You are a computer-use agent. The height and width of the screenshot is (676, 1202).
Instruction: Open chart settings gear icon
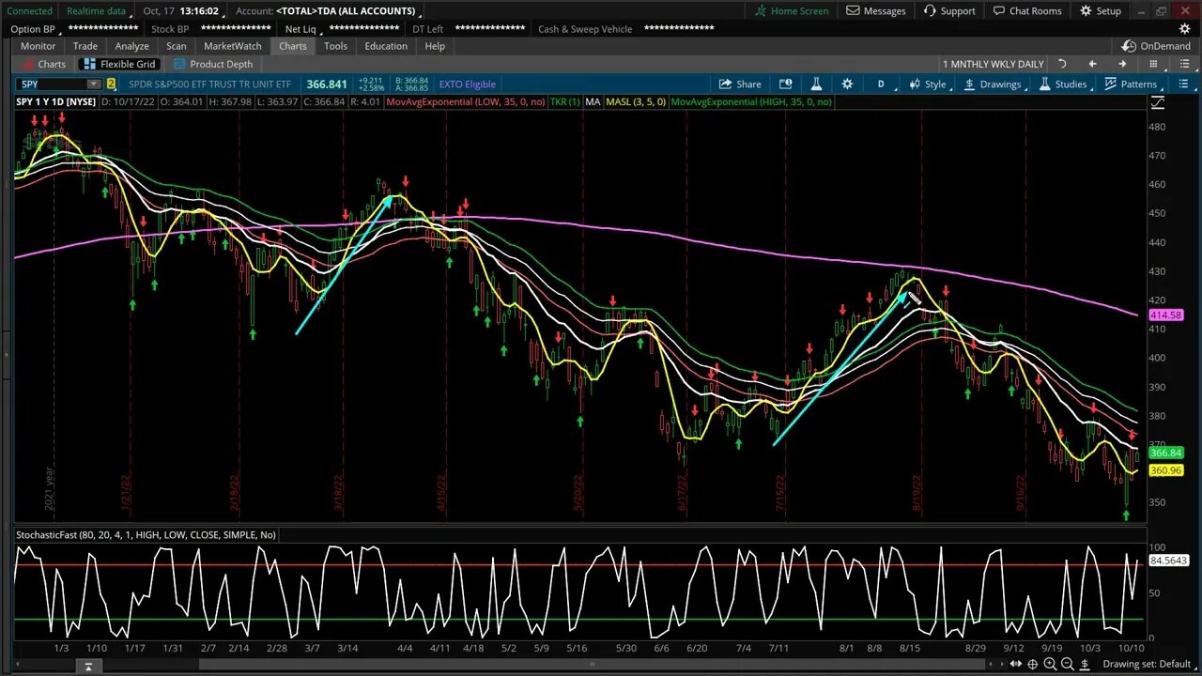(x=847, y=84)
